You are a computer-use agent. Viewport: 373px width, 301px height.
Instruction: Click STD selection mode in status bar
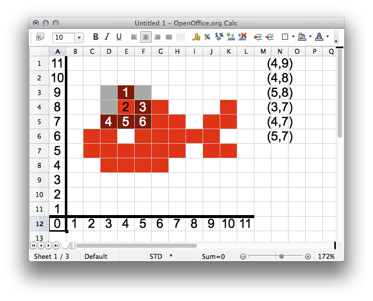[x=156, y=257]
